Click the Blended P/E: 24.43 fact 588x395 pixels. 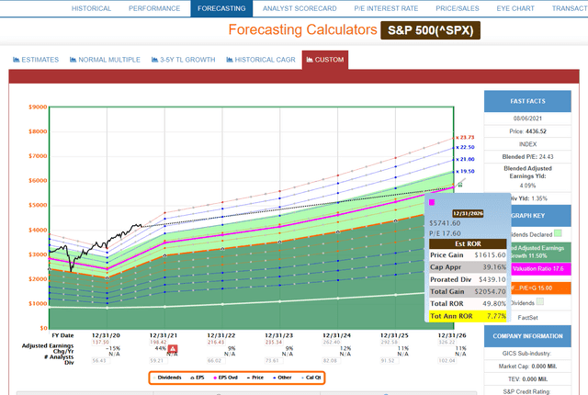527,157
